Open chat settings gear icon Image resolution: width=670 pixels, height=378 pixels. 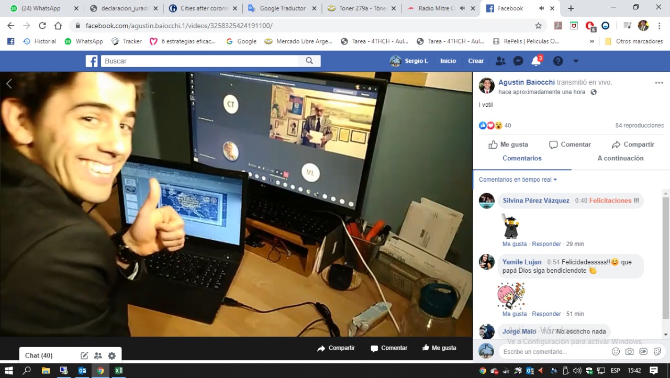[x=111, y=355]
